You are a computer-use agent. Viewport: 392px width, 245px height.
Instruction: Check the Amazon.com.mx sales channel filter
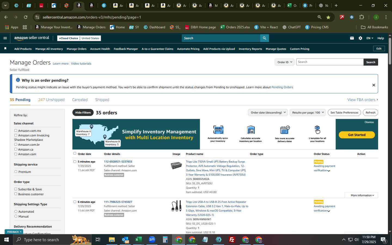16,130
